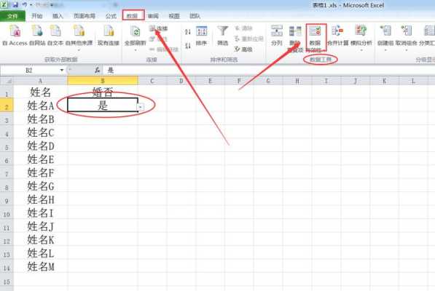Viewport: 435px width, 291px height.
Task: Click the 筛选 (Filter) funnel icon
Action: [222, 36]
